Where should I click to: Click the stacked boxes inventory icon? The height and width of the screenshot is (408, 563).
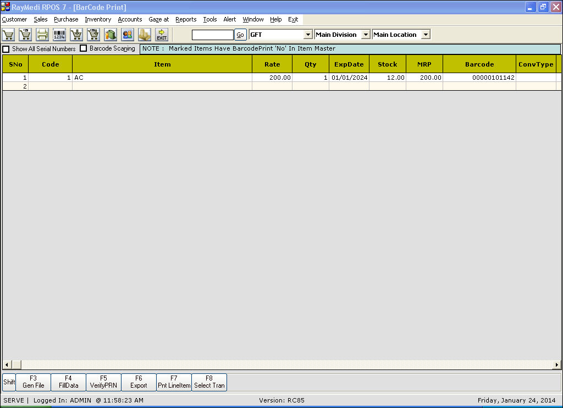point(145,35)
